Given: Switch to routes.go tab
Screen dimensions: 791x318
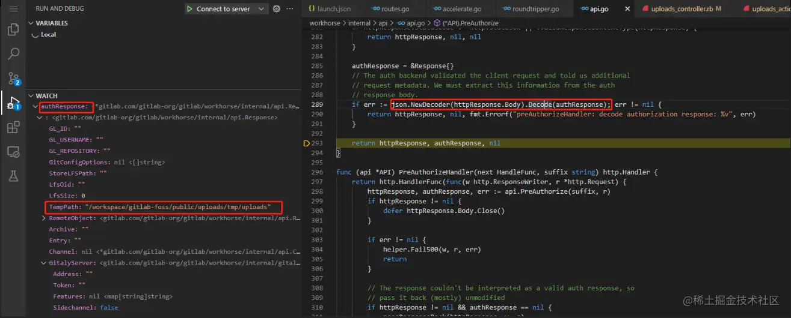Looking at the screenshot, I should [391, 9].
